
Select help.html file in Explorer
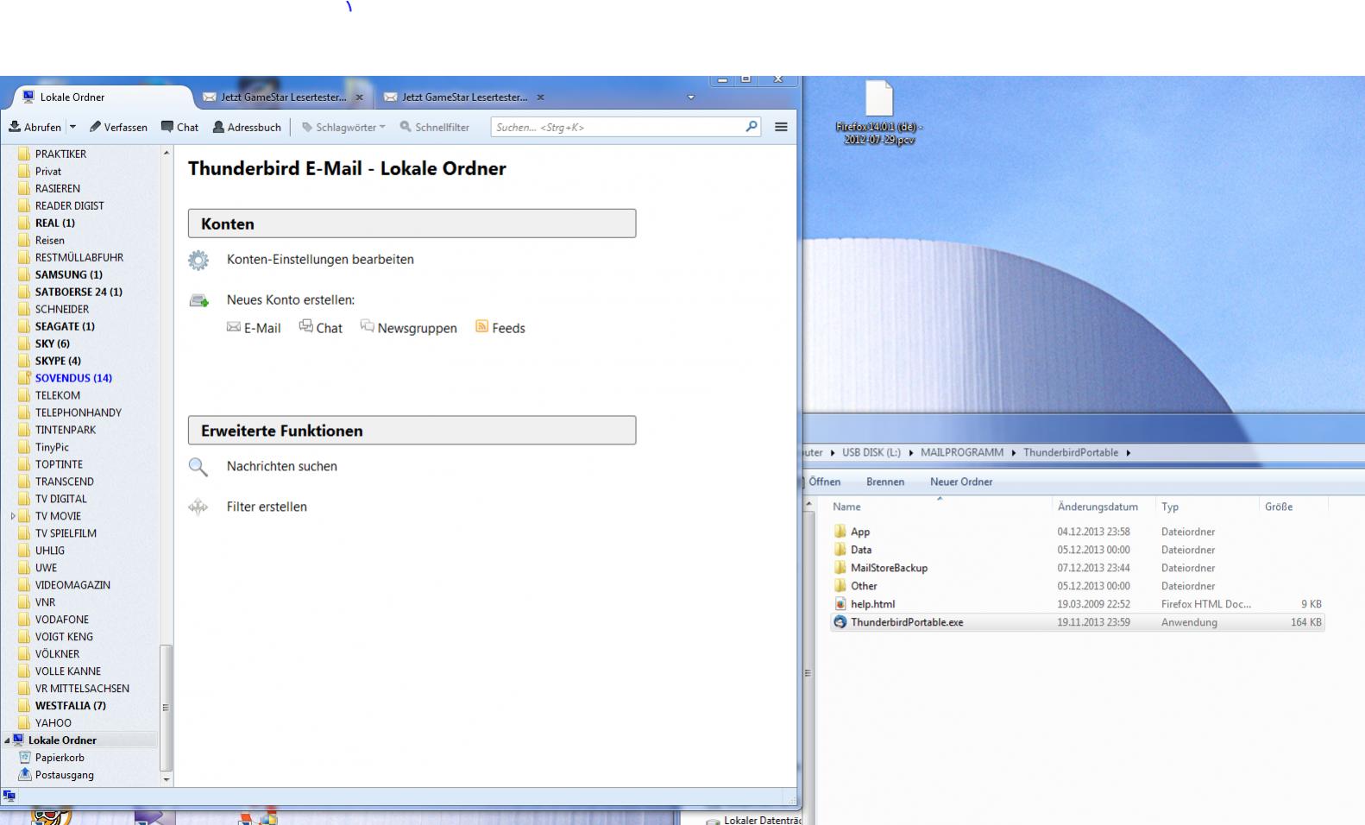[872, 604]
